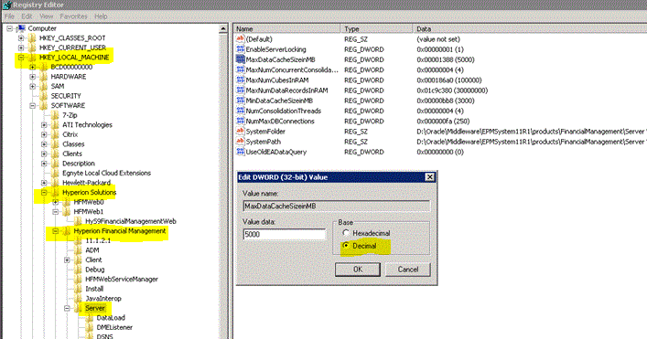Select the DMEListener key
The height and width of the screenshot is (339, 647).
[x=114, y=327]
